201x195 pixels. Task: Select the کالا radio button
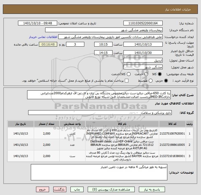(160, 74)
